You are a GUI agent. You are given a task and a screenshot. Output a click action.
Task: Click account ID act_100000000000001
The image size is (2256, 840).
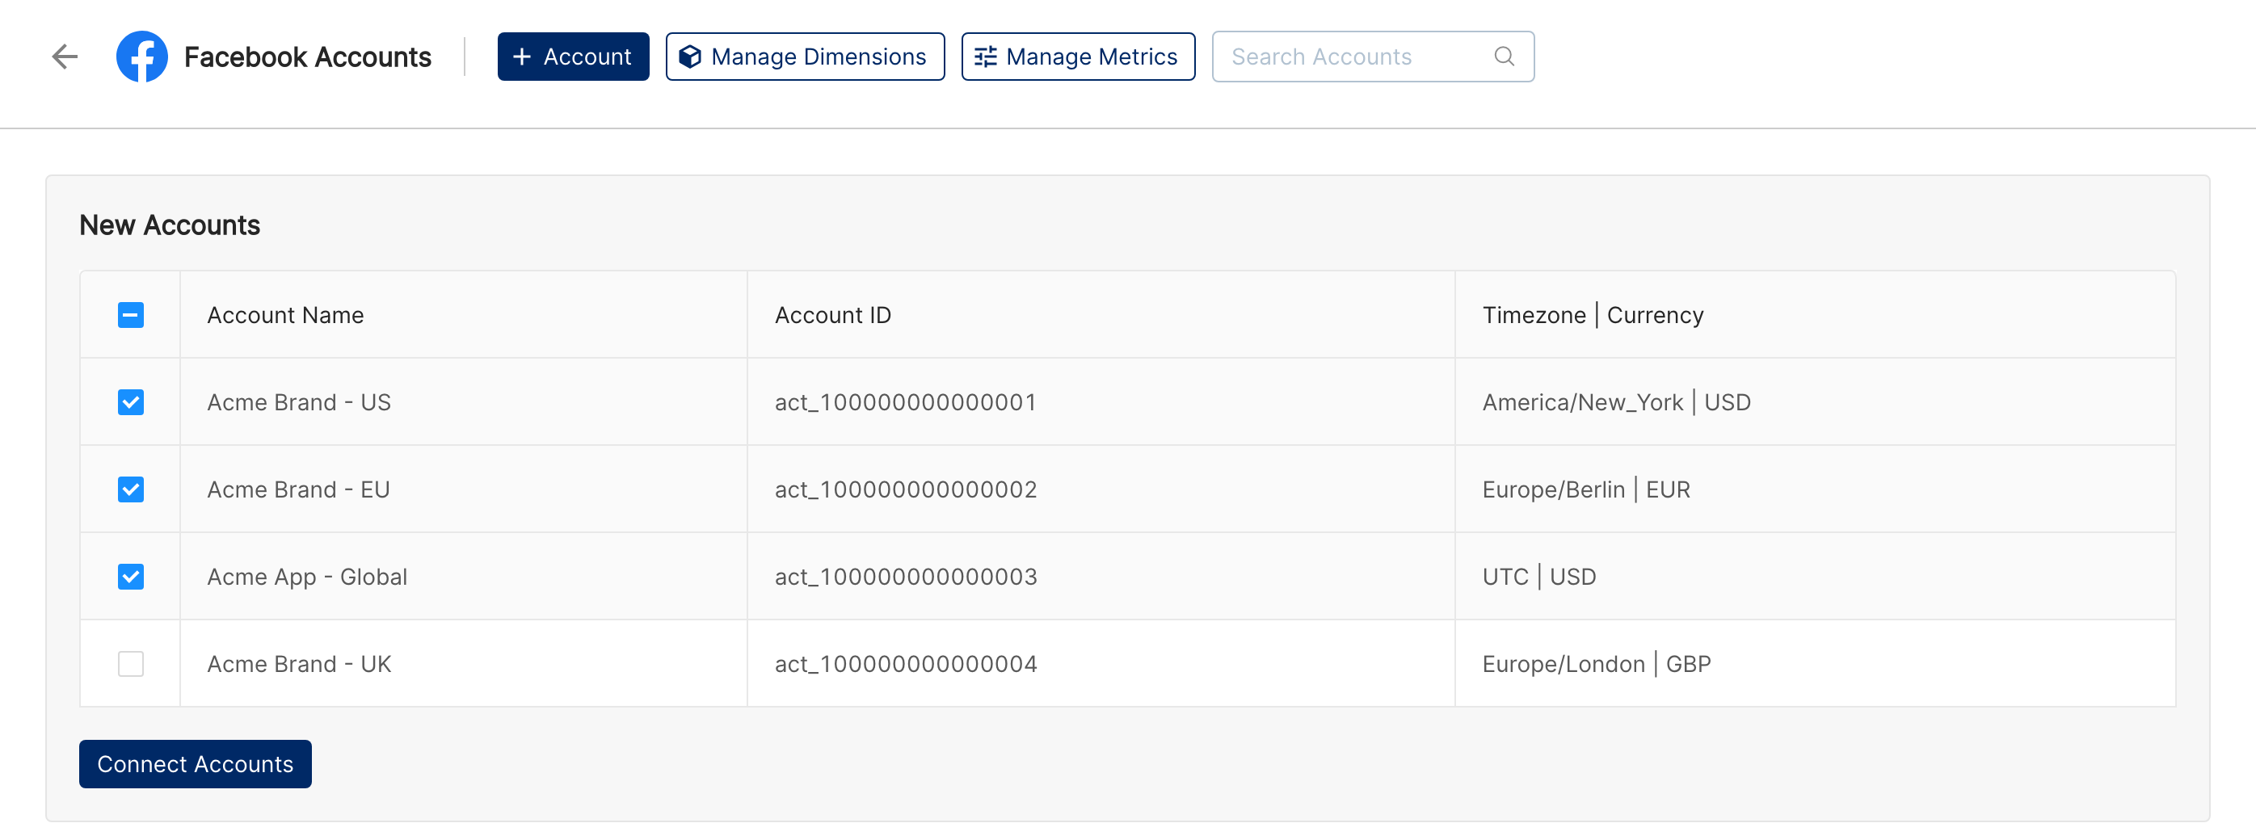coord(906,402)
